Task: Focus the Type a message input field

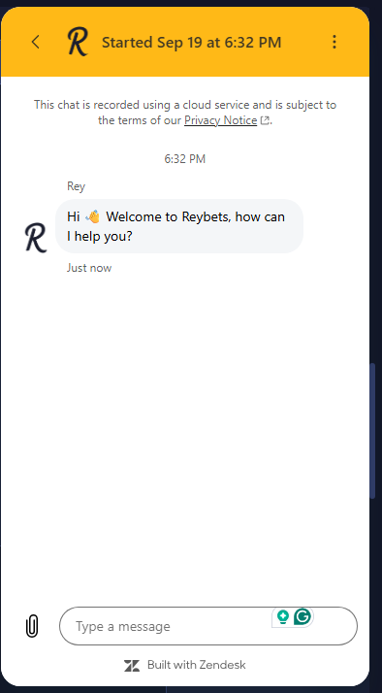Action: (208, 626)
